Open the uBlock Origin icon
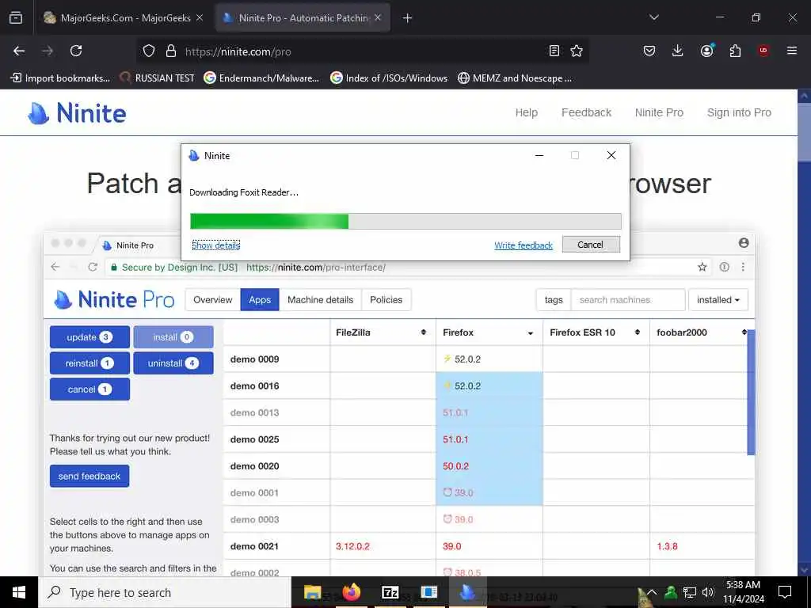Image resolution: width=811 pixels, height=608 pixels. pos(763,51)
